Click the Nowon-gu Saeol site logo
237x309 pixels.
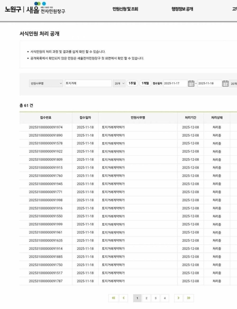[x=35, y=9]
